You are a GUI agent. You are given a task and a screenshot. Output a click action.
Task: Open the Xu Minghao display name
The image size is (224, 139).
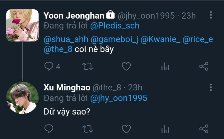(x=67, y=87)
